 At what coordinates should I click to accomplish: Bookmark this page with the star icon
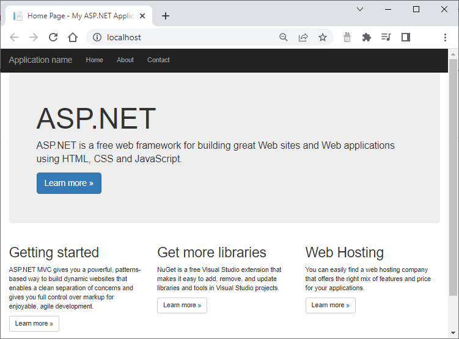(323, 37)
